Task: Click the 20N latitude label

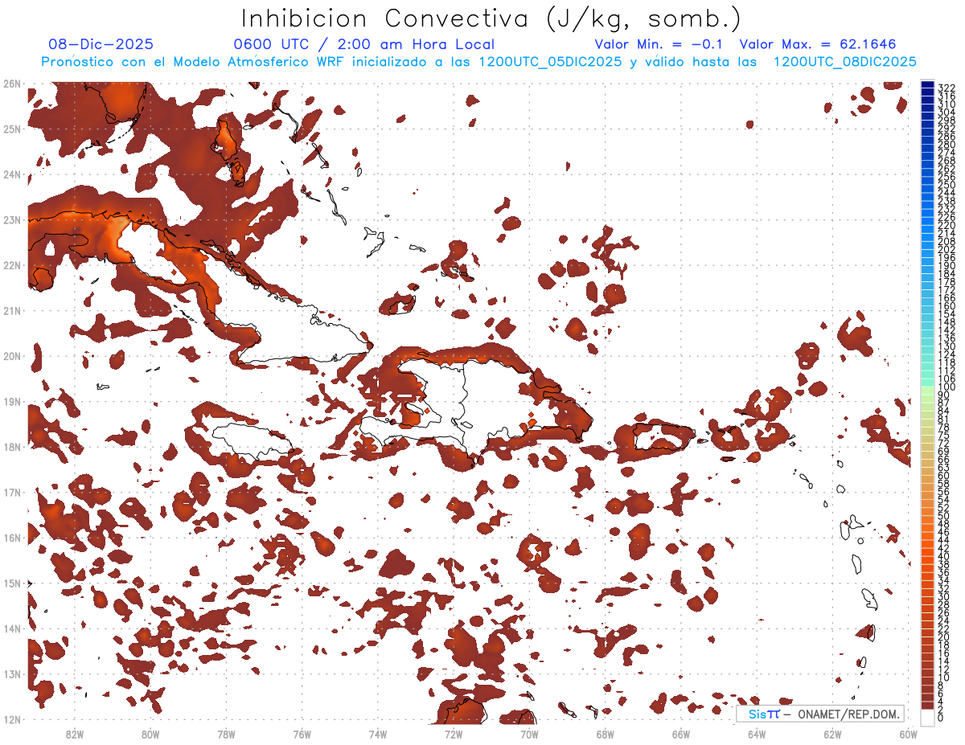Action: click(x=12, y=356)
